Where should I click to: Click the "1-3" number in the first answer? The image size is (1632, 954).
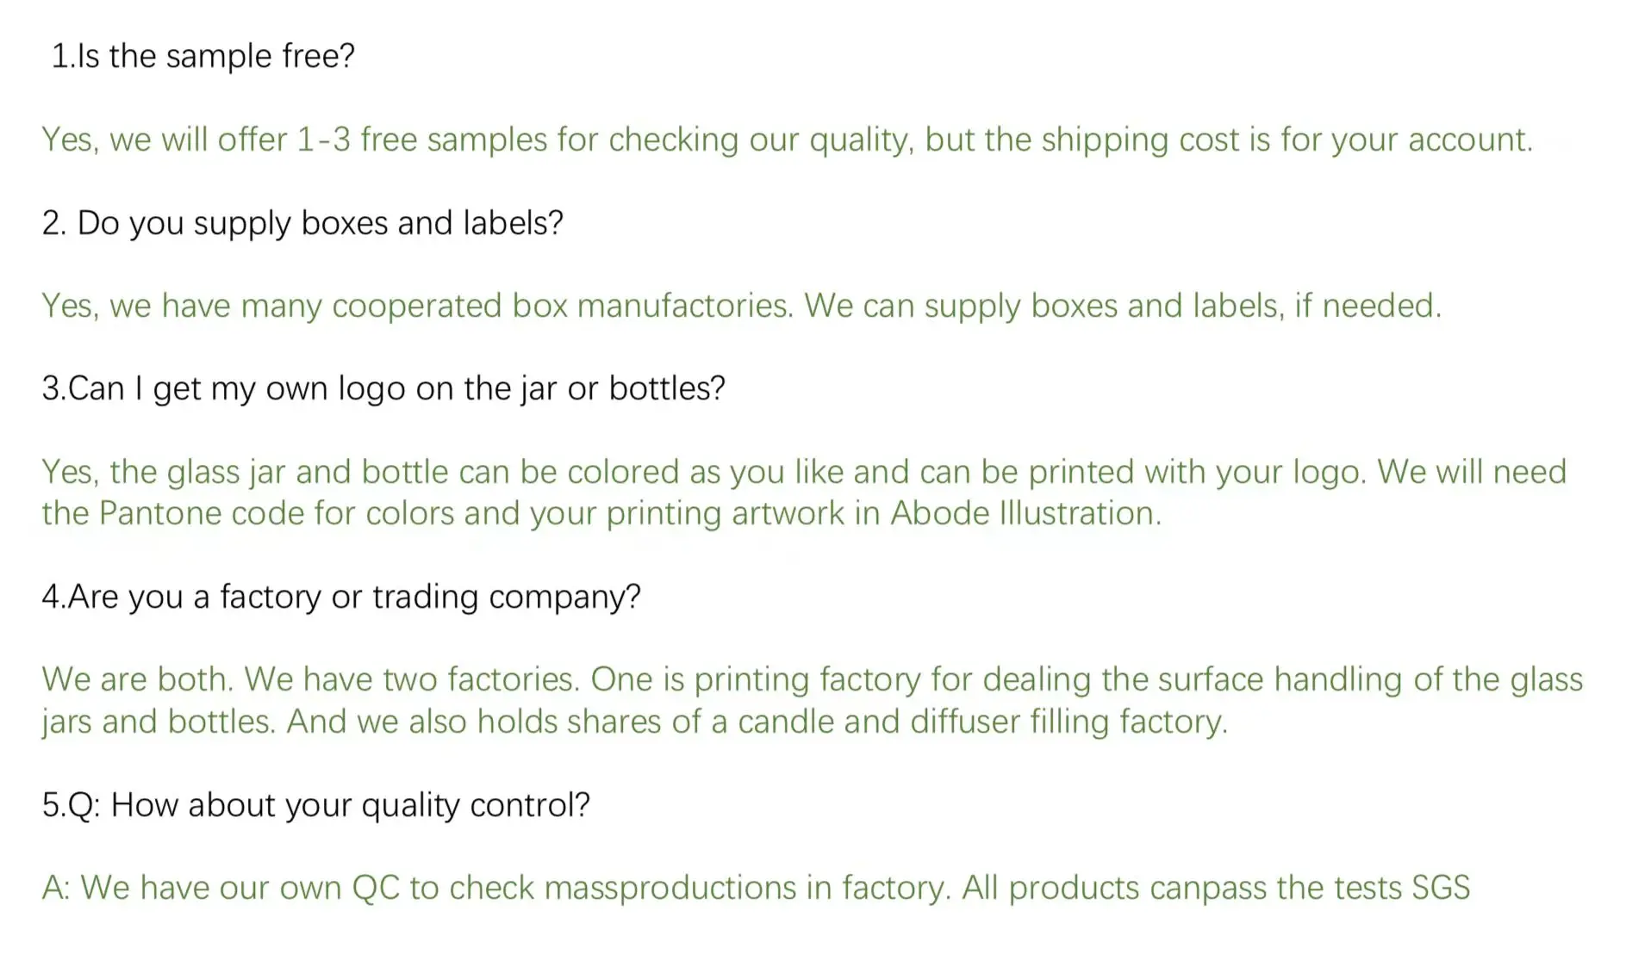pos(323,139)
